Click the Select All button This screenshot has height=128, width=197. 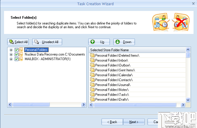pos(18,42)
